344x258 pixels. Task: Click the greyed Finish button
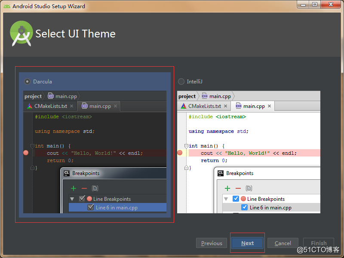319,243
